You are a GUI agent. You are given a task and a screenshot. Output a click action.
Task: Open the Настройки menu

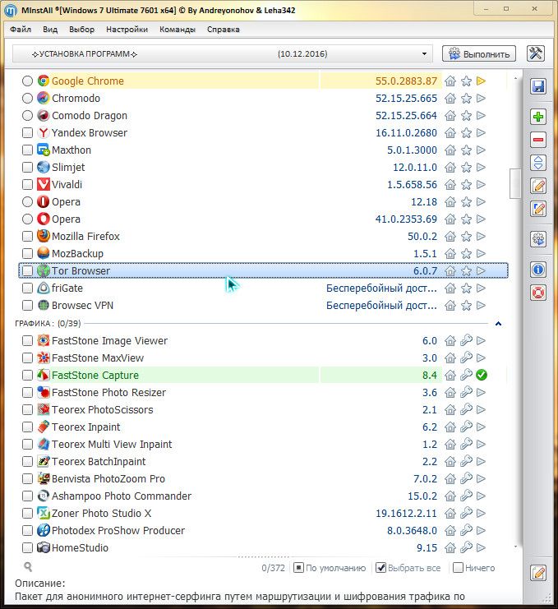tap(127, 30)
